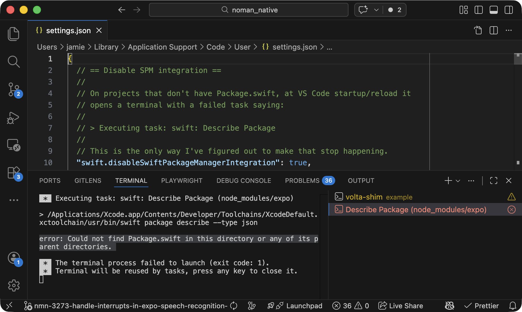
Task: Switch to the PLAYWRIGHT panel tab
Action: click(182, 181)
